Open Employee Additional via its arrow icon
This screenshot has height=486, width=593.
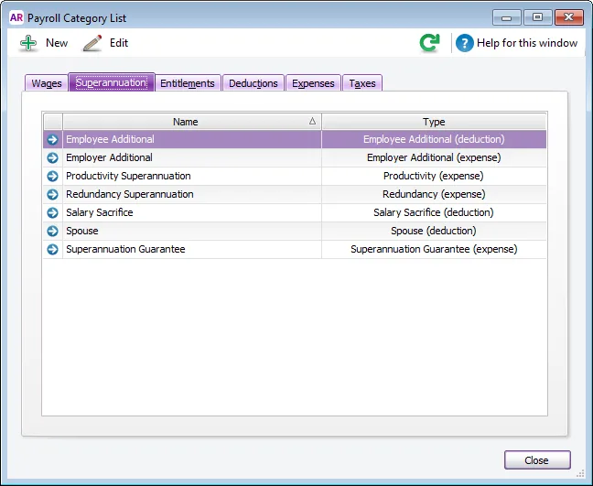pos(52,139)
